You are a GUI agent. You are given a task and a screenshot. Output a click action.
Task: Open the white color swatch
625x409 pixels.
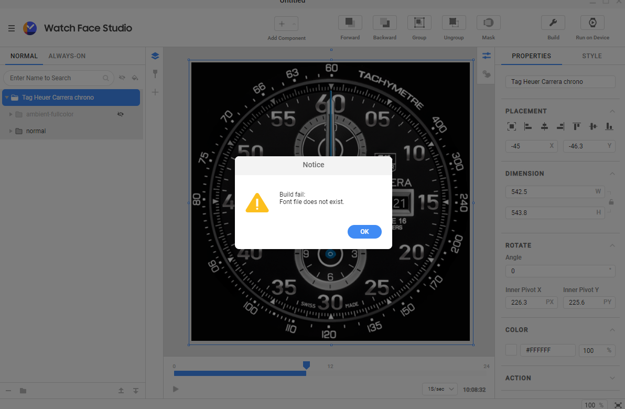coord(511,350)
